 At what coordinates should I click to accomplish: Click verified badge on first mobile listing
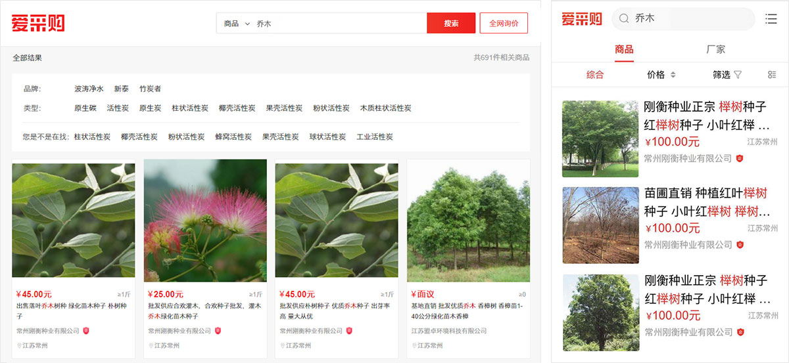pos(740,158)
